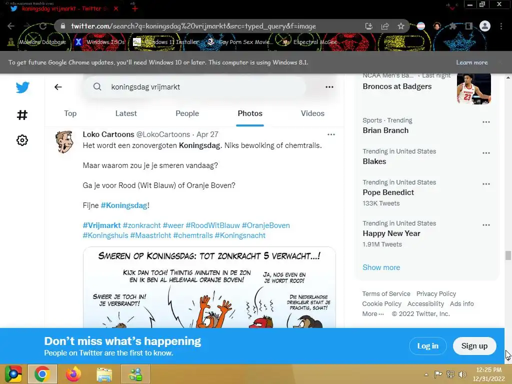The width and height of the screenshot is (512, 384).
Task: Click the address bar URL
Action: tap(193, 26)
